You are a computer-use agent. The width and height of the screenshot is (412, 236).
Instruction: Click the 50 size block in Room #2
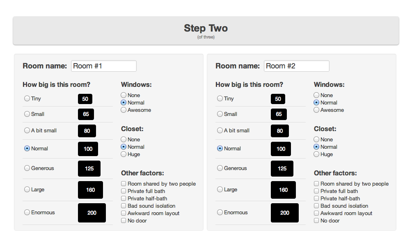[278, 99]
